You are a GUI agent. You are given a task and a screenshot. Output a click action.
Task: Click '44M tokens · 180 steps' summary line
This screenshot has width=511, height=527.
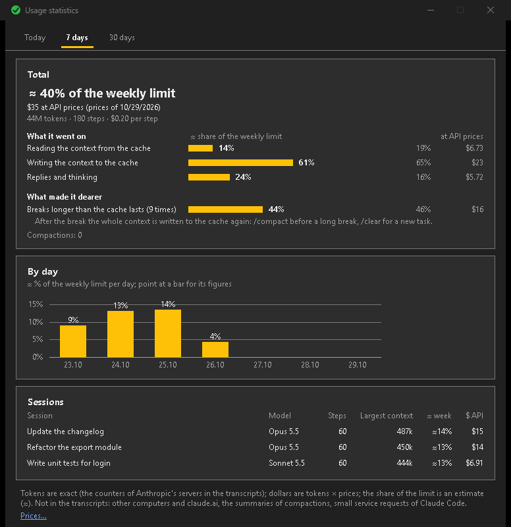[x=92, y=119]
